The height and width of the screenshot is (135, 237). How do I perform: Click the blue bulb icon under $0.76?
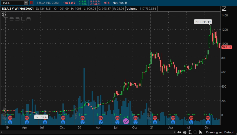(x=135, y=122)
